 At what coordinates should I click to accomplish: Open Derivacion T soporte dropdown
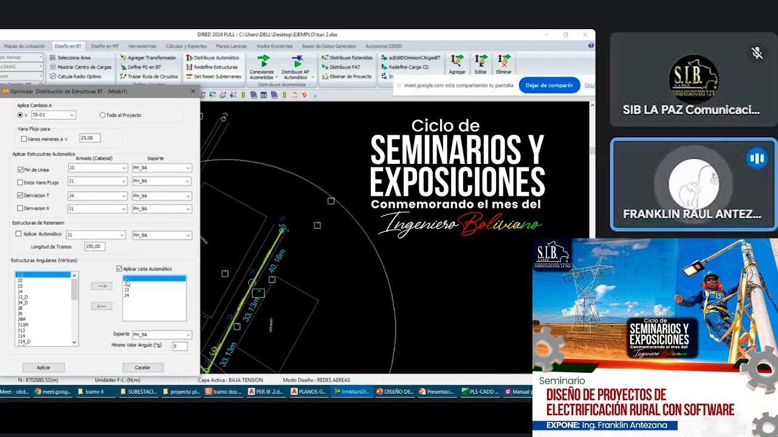click(x=162, y=196)
